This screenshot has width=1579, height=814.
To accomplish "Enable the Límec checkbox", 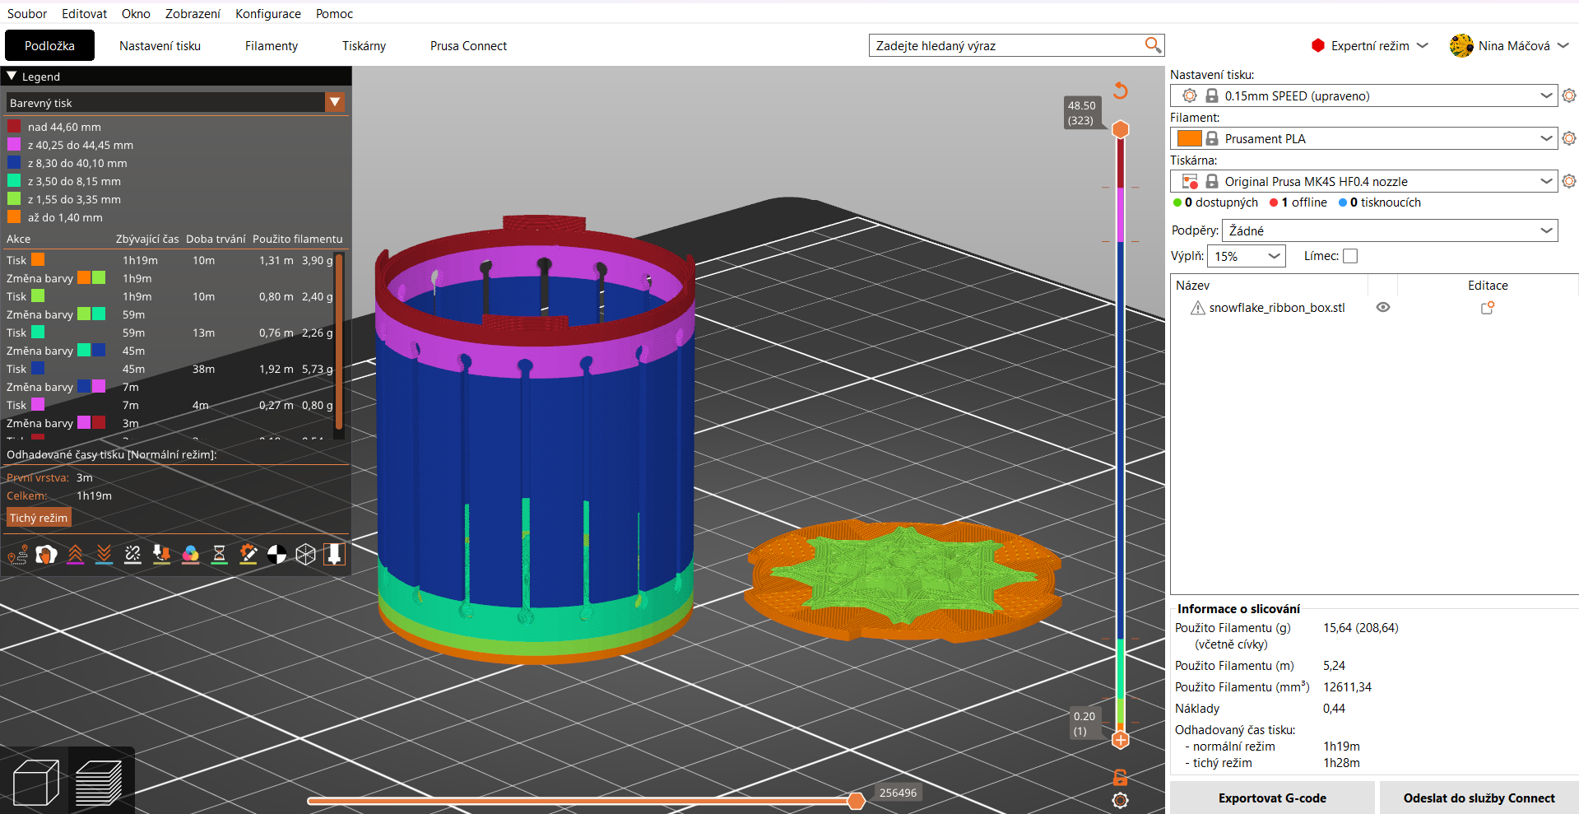I will (x=1350, y=256).
